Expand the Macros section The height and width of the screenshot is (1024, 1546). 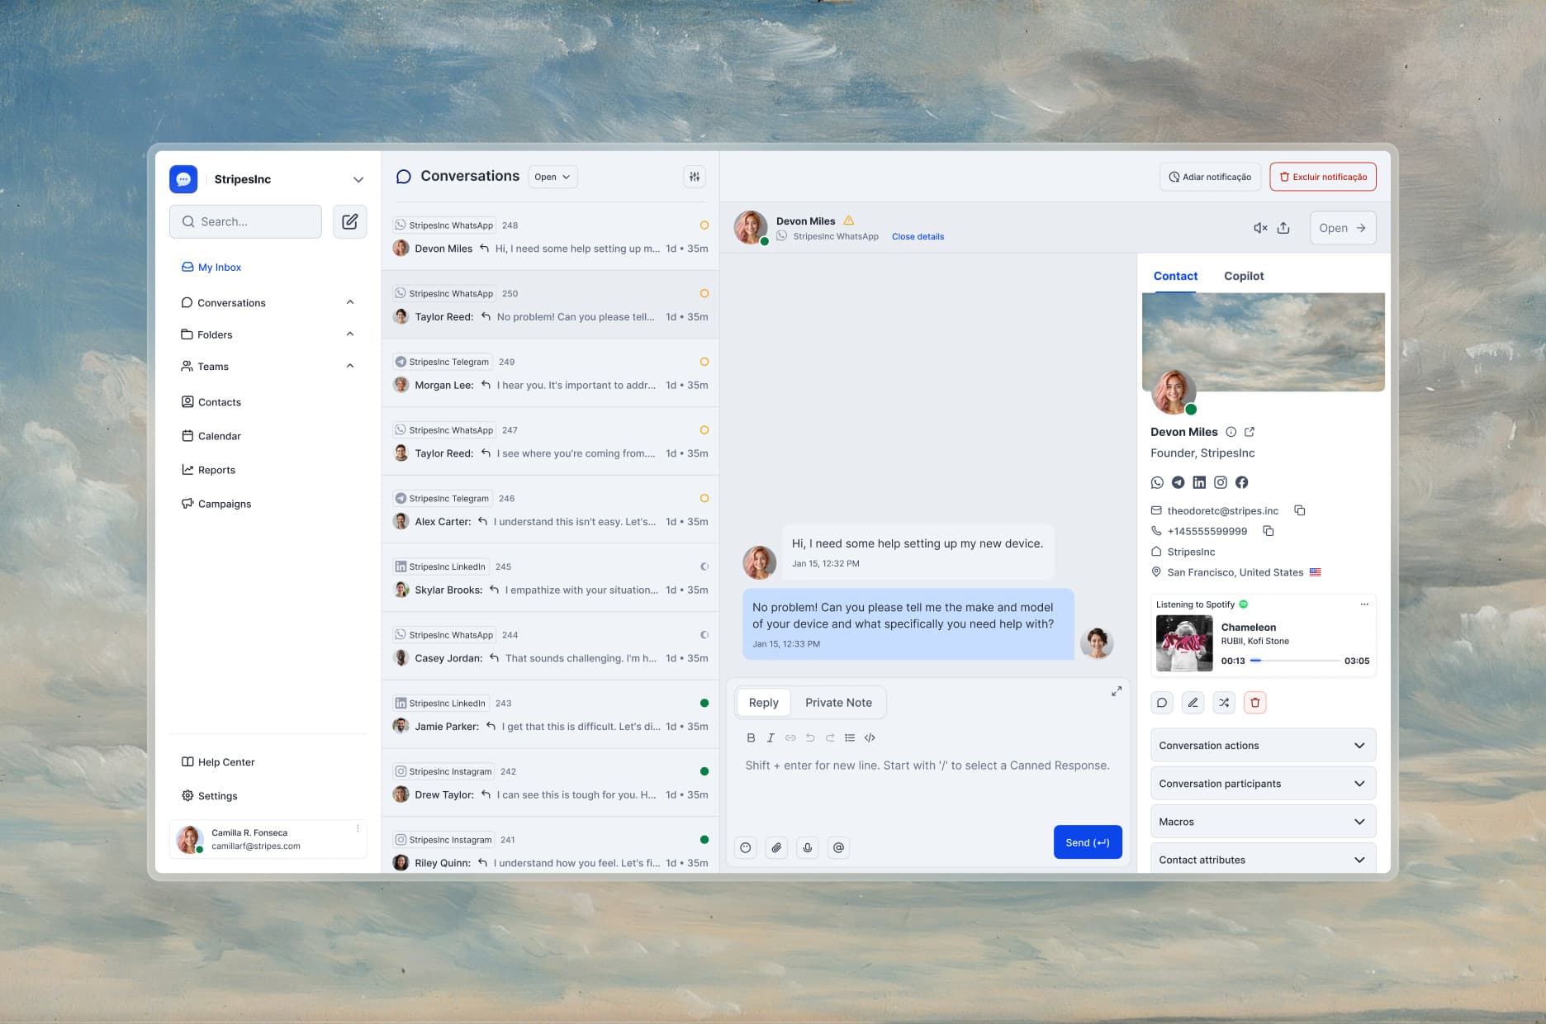pos(1263,822)
